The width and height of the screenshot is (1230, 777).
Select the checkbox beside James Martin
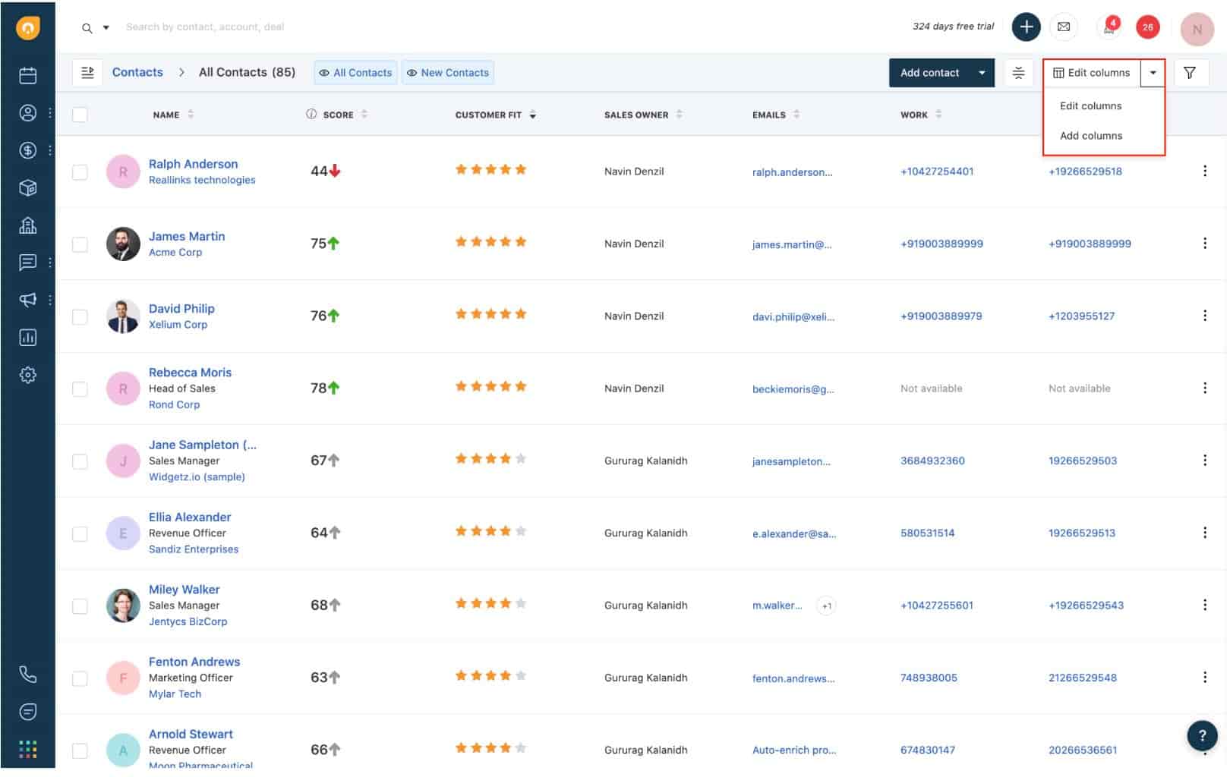coord(80,245)
